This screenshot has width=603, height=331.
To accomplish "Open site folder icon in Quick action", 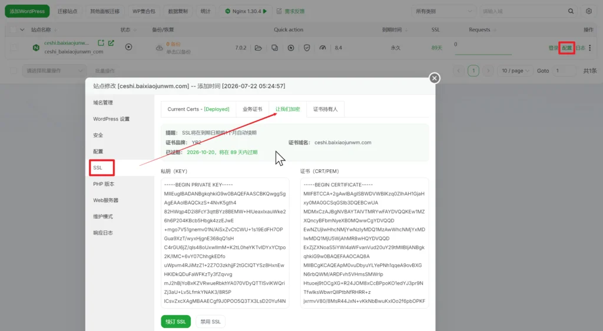I will 259,48.
